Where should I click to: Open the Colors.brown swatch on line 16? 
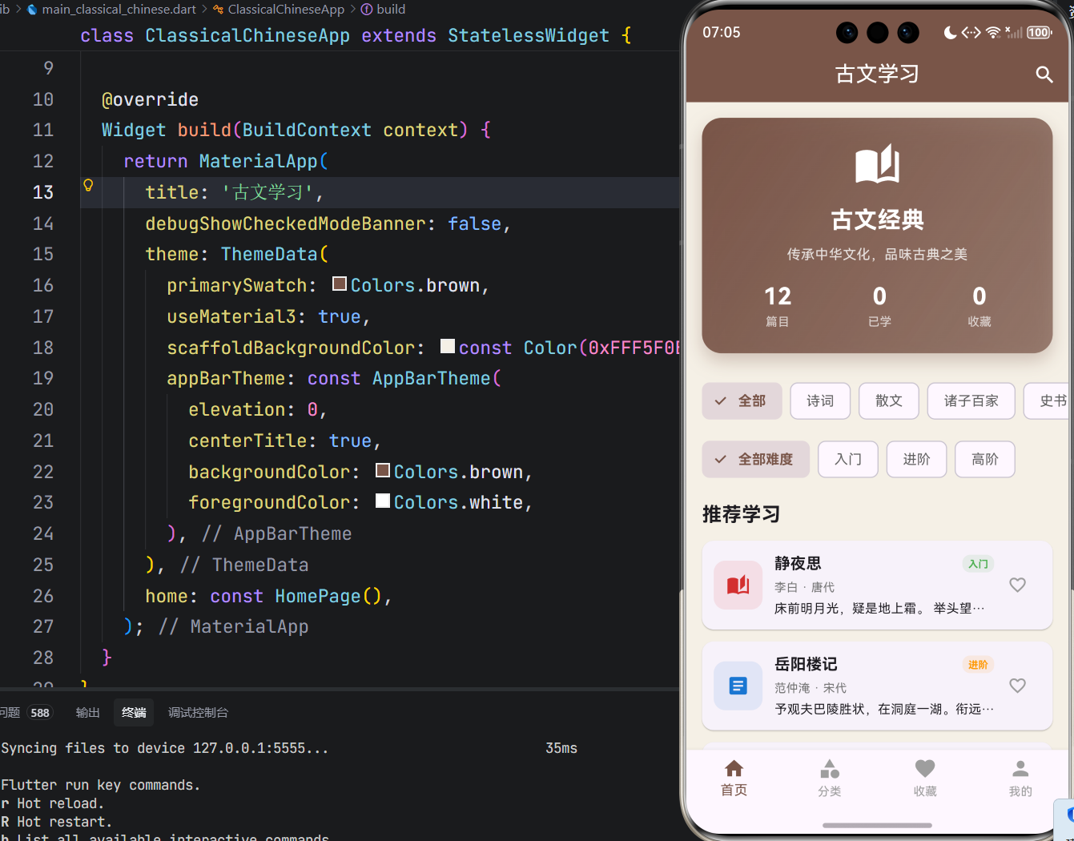coord(340,284)
